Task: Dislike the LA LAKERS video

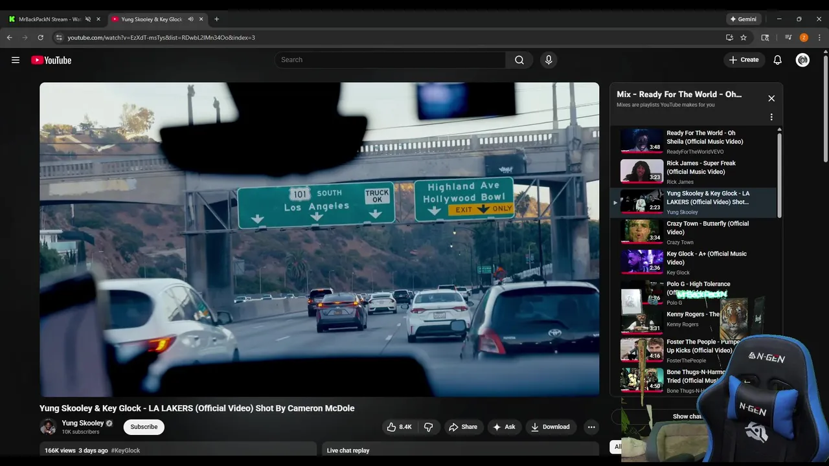Action: [x=428, y=427]
